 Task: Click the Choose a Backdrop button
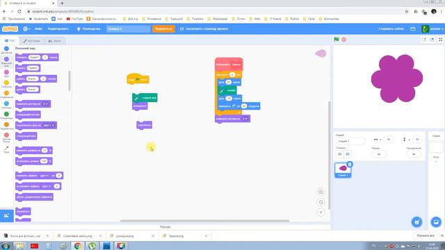point(436,222)
